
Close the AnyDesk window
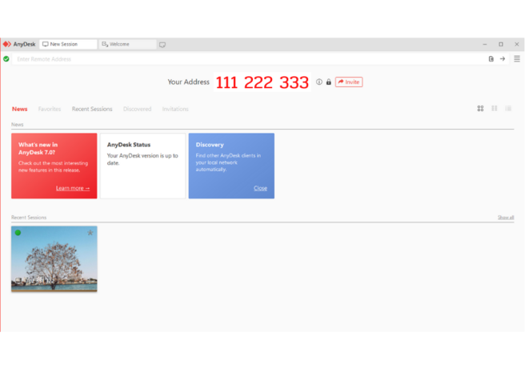517,44
